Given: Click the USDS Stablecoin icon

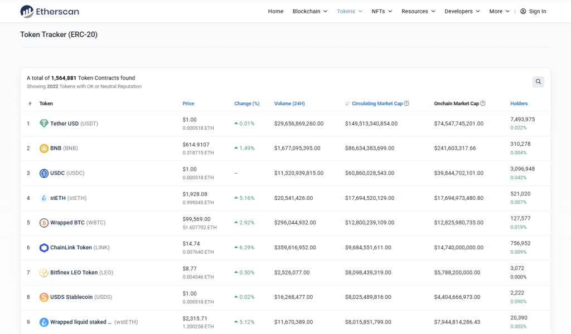Looking at the screenshot, I should point(43,297).
